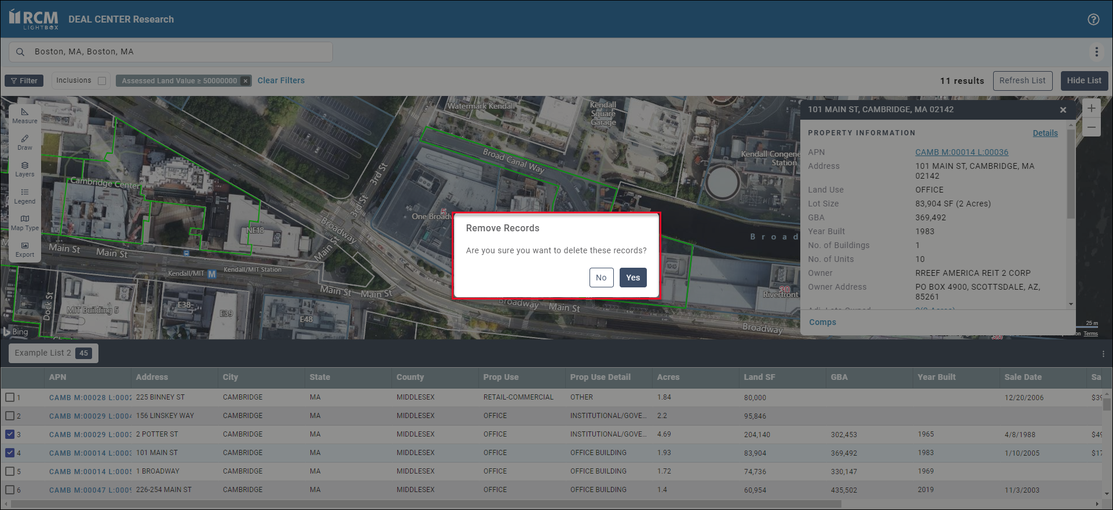Open the list panel options ellipsis
This screenshot has height=510, width=1113.
tap(1103, 353)
